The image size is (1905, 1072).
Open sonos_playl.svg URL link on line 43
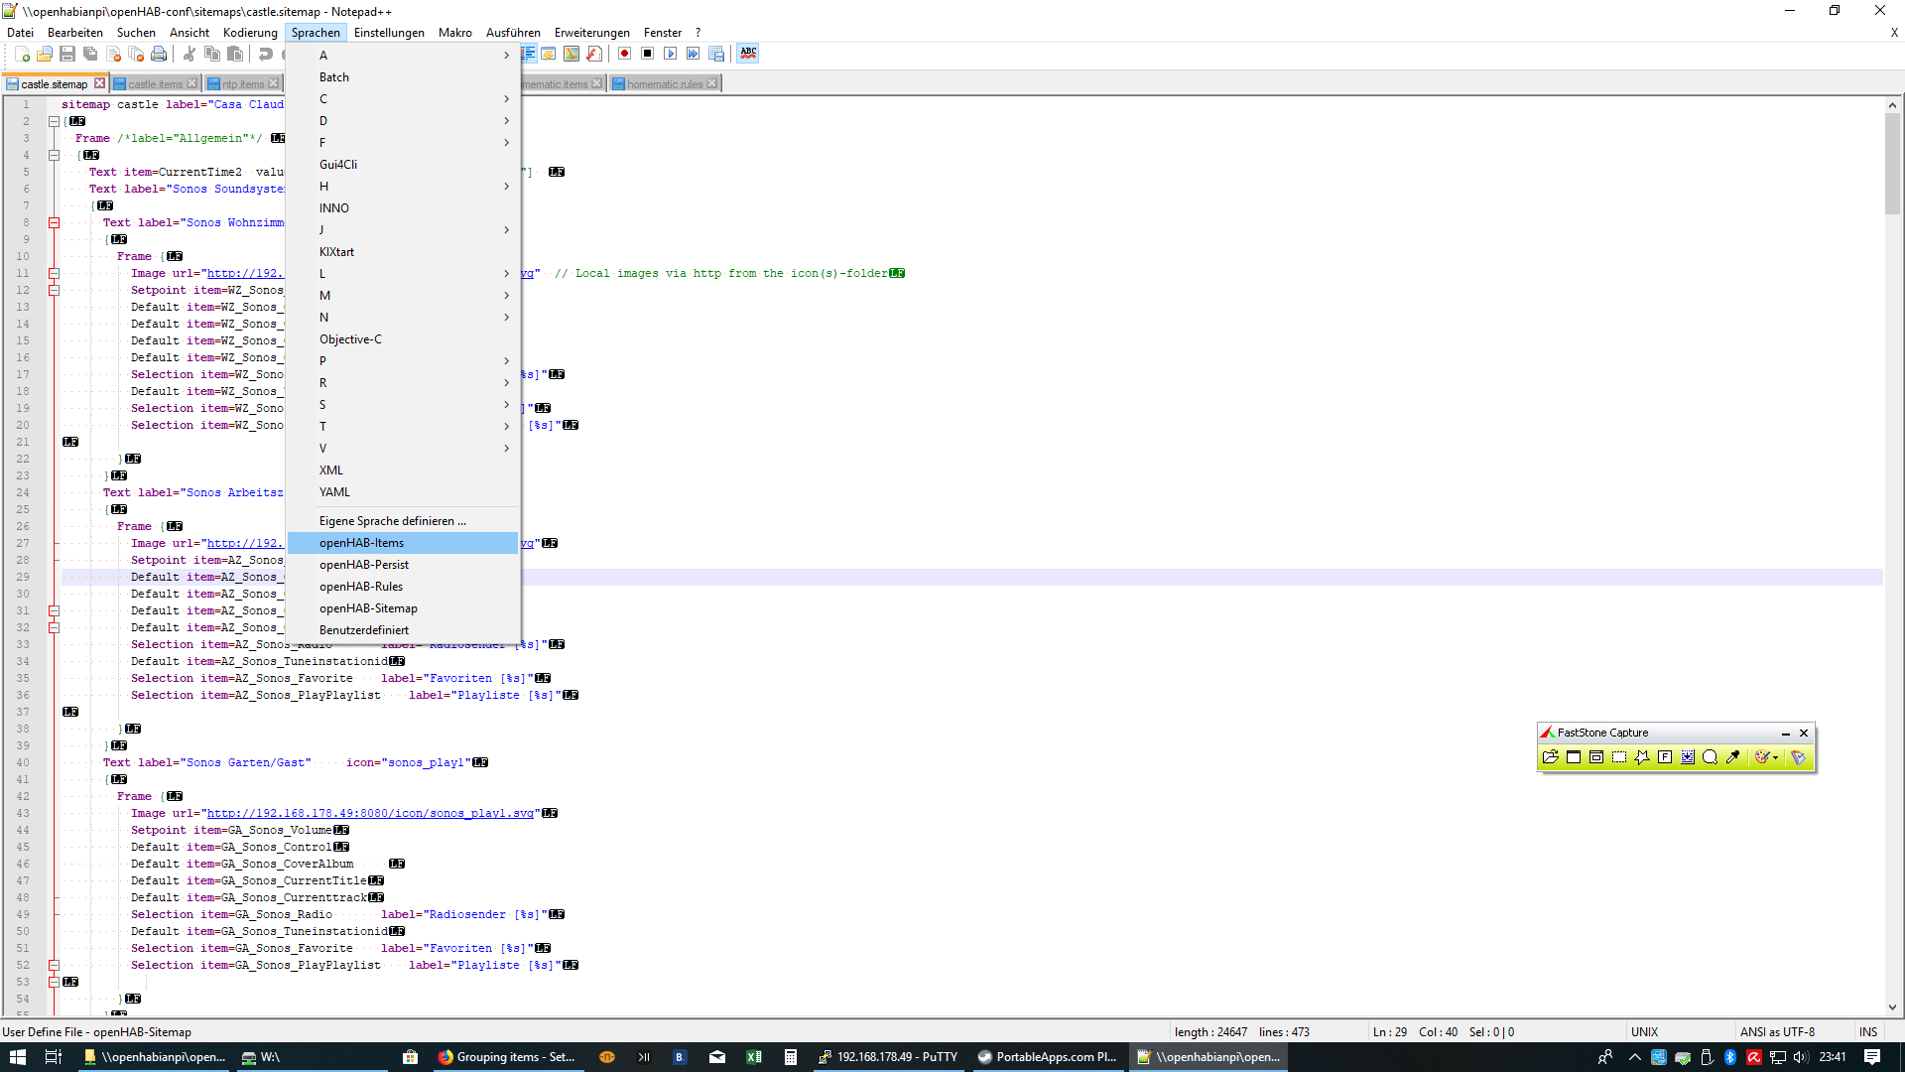coord(370,814)
